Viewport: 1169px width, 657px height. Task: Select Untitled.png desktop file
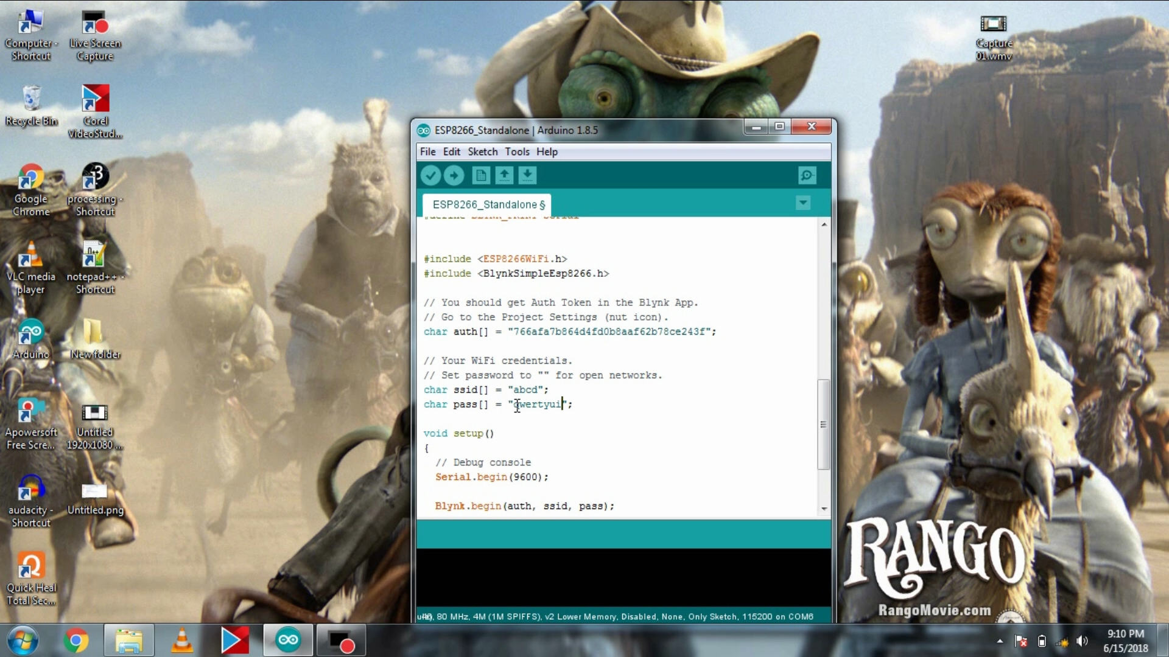95,499
